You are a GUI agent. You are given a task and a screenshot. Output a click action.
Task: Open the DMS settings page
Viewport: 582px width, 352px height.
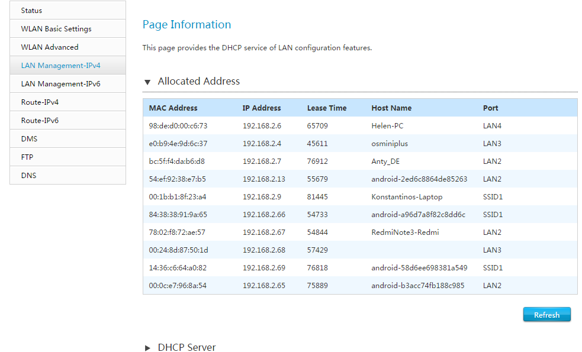[x=67, y=138]
